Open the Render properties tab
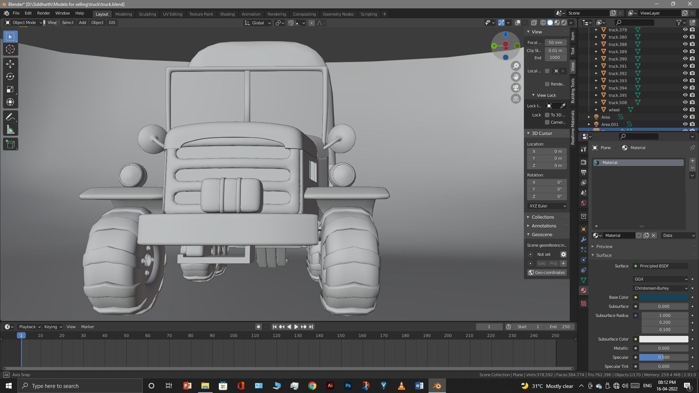The width and height of the screenshot is (699, 393). [584, 162]
